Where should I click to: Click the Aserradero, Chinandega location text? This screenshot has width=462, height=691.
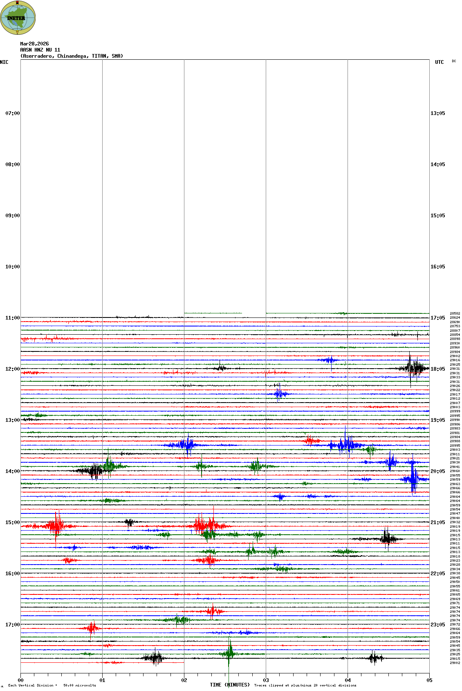coord(72,56)
